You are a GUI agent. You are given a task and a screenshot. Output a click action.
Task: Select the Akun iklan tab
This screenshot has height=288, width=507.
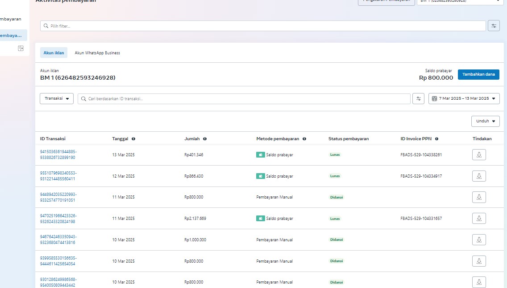coord(54,53)
